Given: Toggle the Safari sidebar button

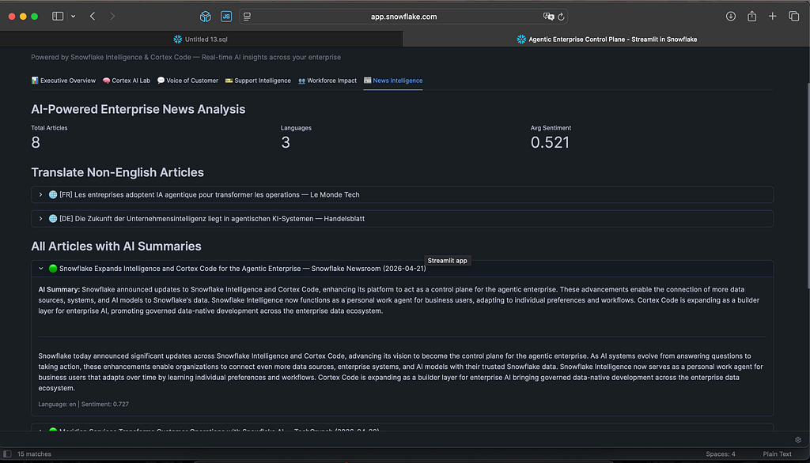Looking at the screenshot, I should pos(58,17).
